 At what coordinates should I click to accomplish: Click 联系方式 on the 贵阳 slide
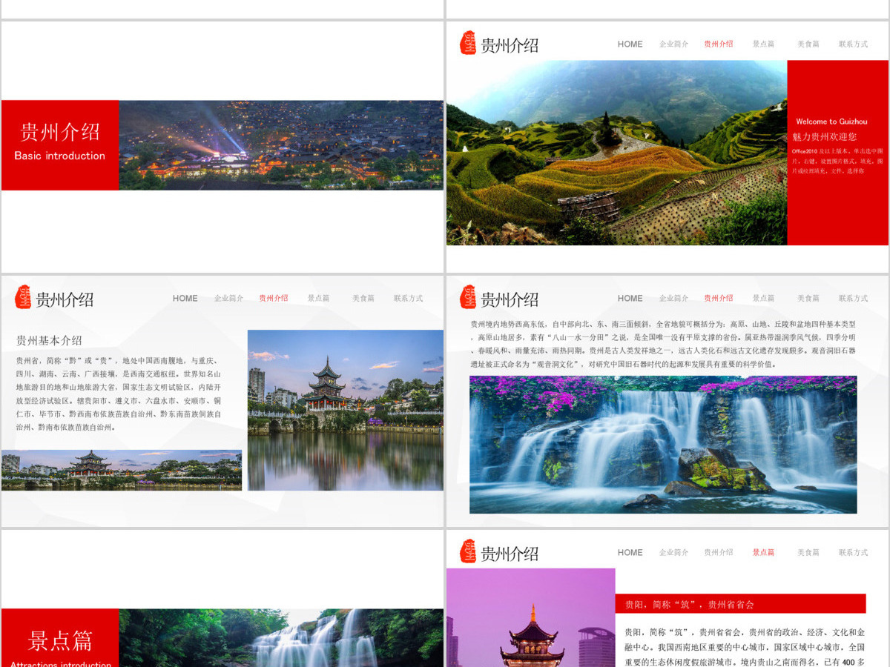pos(854,552)
